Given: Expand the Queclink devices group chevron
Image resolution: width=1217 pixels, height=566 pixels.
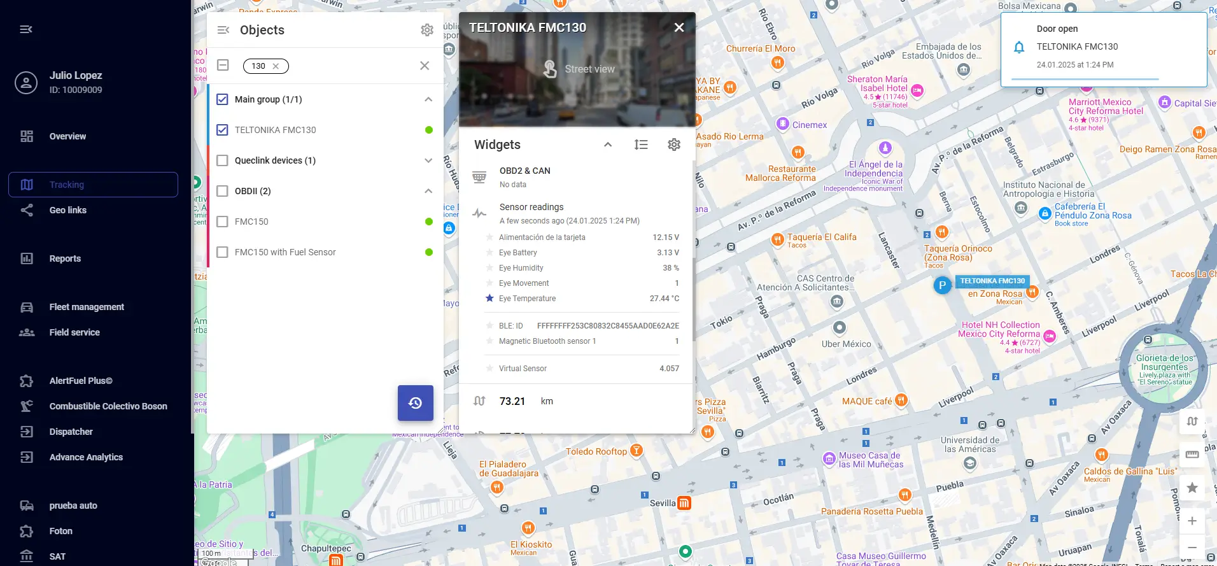Looking at the screenshot, I should 428,160.
